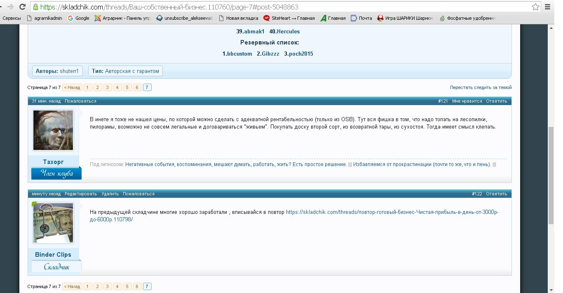This screenshot has width=563, height=293.
Task: Go to previous page using top Назад
Action: point(72,87)
